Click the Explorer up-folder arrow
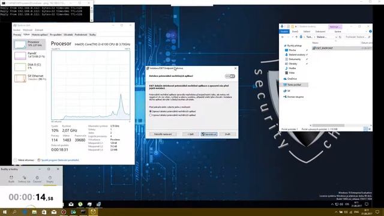 (x=296, y=37)
